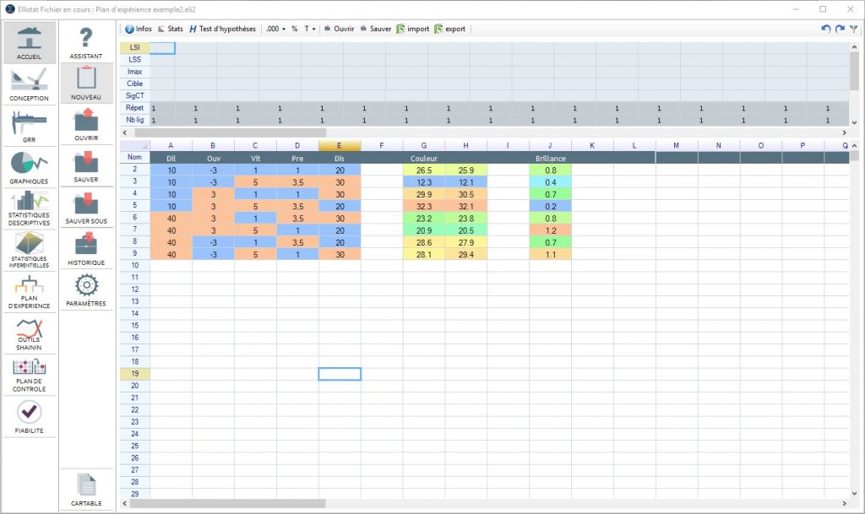The image size is (865, 514).
Task: Click the % percent toolbar button
Action: (x=295, y=29)
